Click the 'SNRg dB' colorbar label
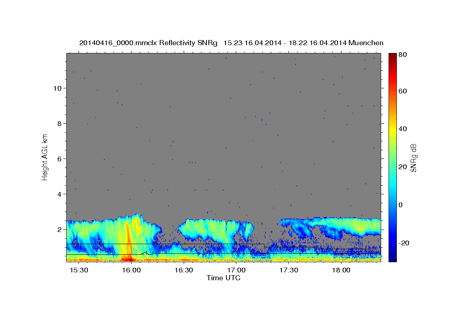The width and height of the screenshot is (471, 314). coord(413,157)
